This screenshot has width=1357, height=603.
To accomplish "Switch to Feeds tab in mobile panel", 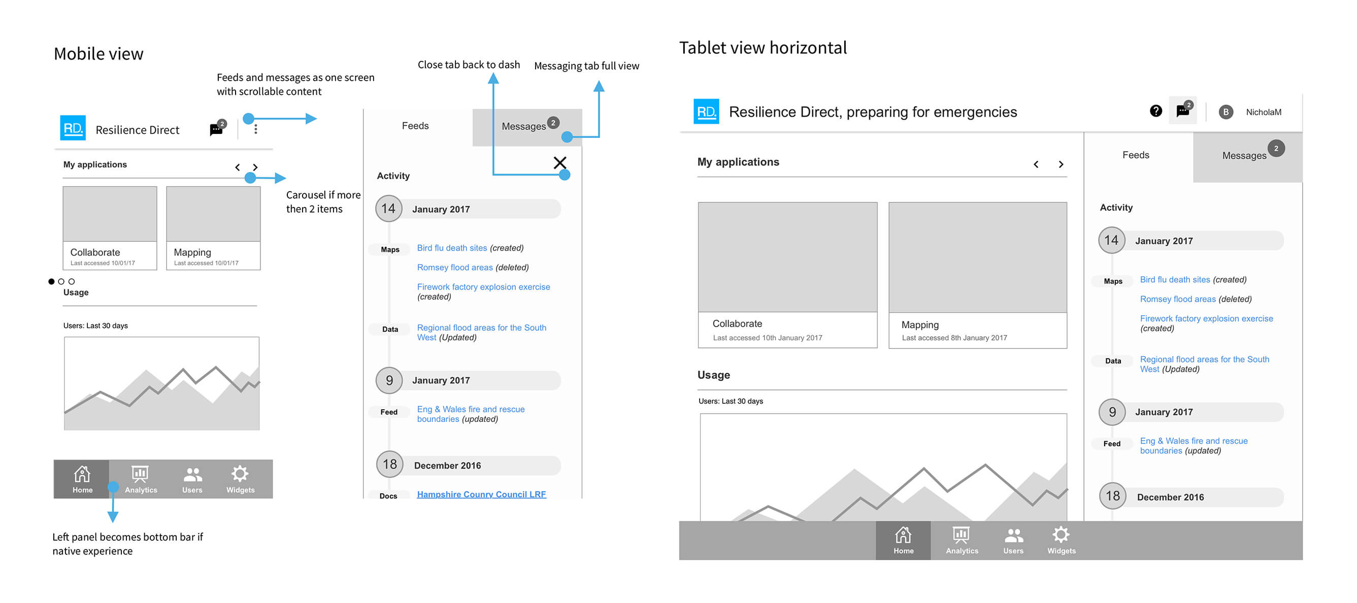I will (415, 126).
